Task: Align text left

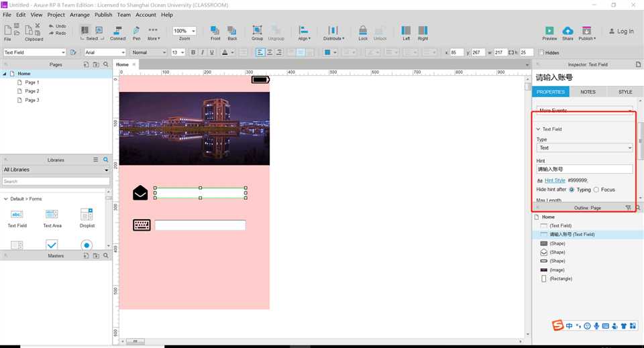Action: click(x=260, y=52)
